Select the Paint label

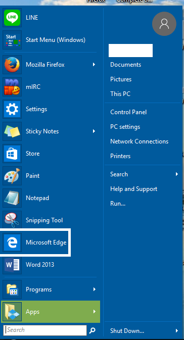coord(33,176)
